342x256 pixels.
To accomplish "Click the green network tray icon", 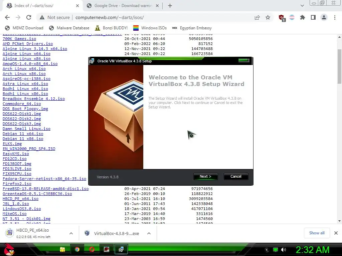I will [276, 250].
